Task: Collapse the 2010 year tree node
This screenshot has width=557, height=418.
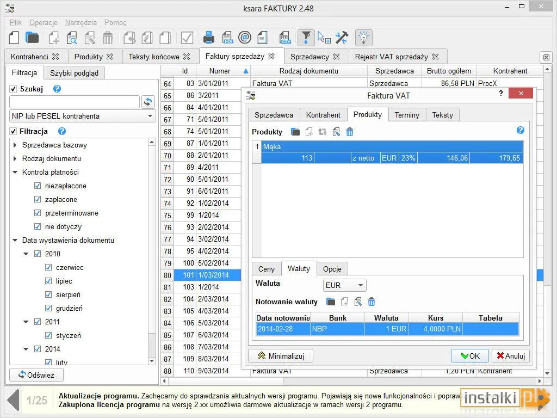Action: coord(26,254)
